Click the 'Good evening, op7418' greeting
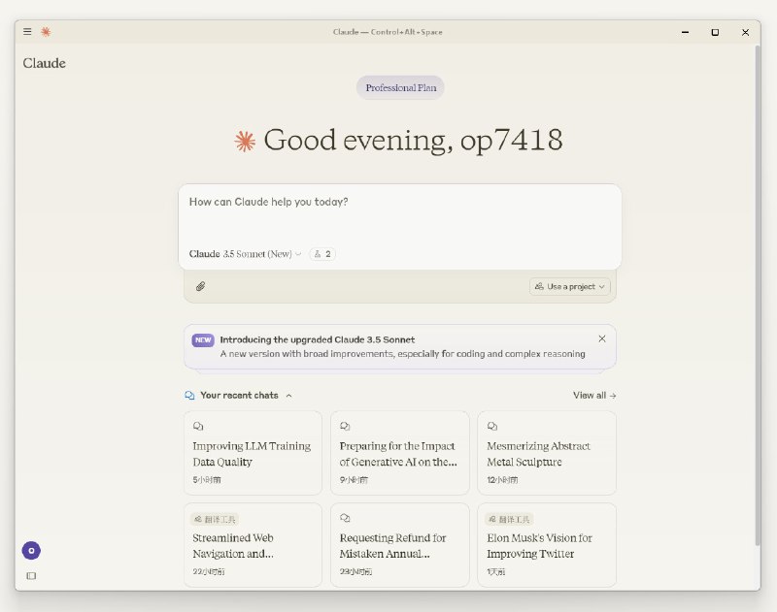 pos(413,140)
